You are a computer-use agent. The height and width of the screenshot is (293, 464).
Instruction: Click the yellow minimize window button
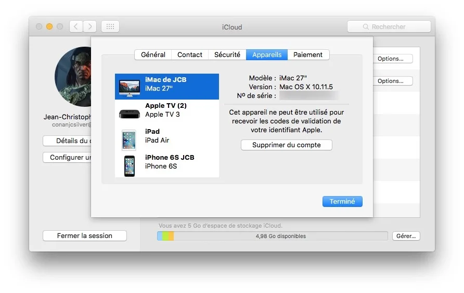point(49,26)
